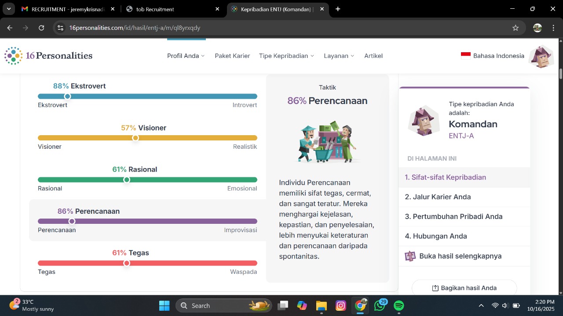Image resolution: width=563 pixels, height=316 pixels.
Task: Click the 16Personalities logo
Action: pyautogui.click(x=48, y=56)
